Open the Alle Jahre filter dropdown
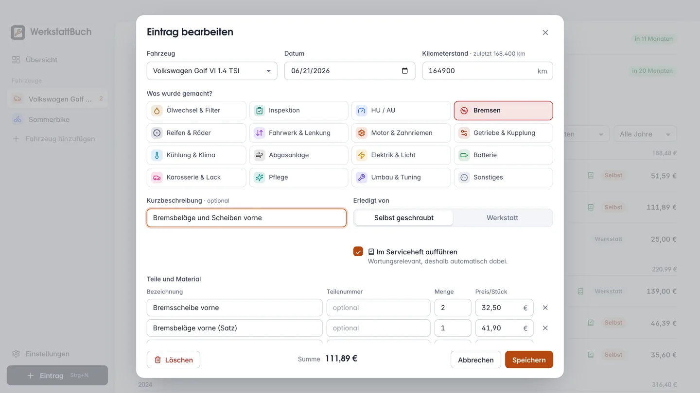 coord(645,134)
